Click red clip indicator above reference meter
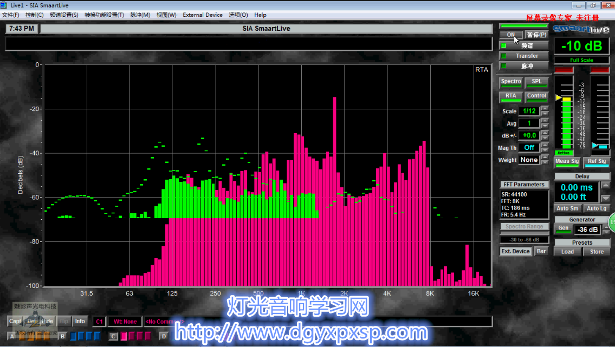Image resolution: width=615 pixels, height=347 pixels. click(x=600, y=70)
